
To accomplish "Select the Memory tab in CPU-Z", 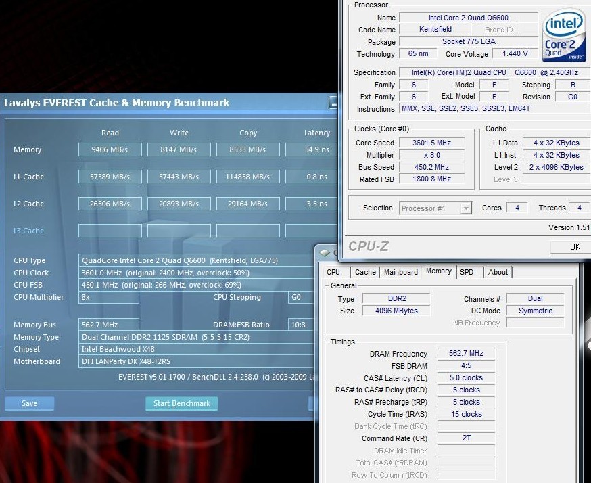I will tap(438, 271).
